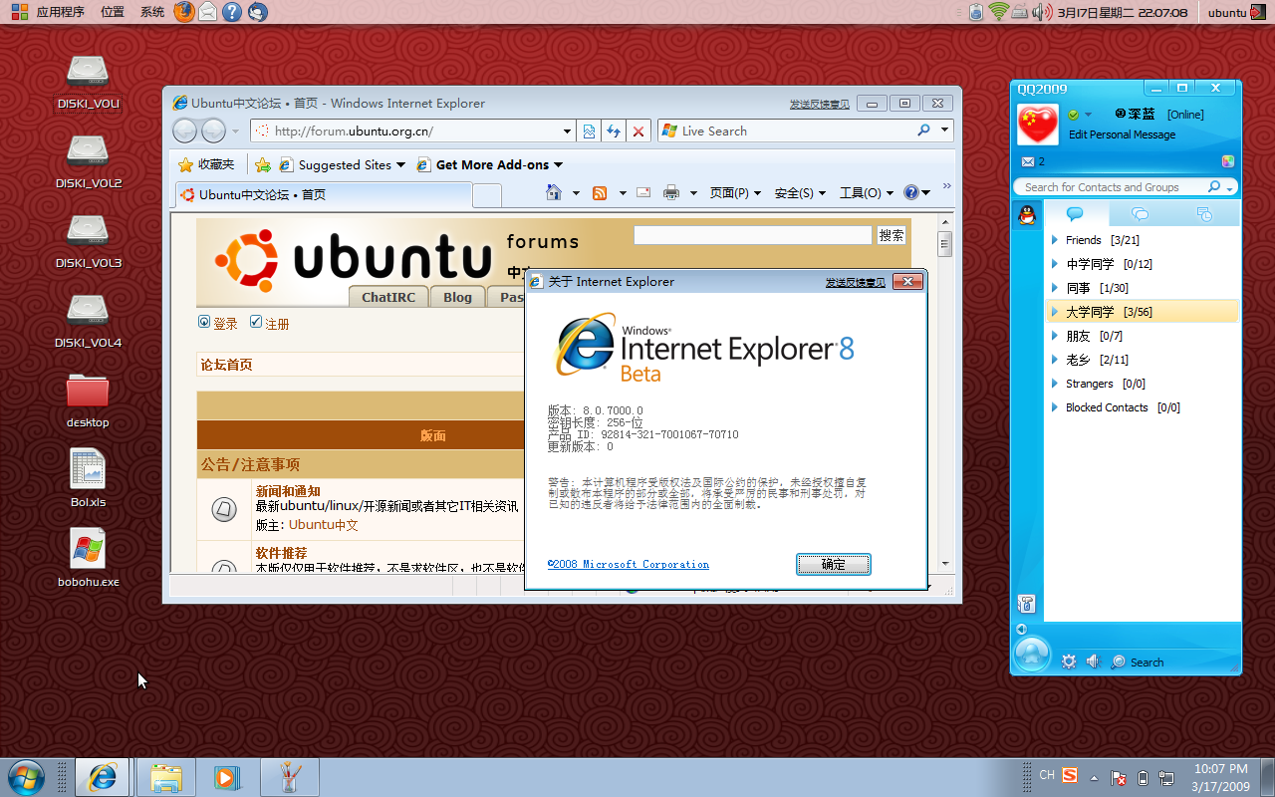This screenshot has height=797, width=1275.
Task: Click the Read Mail toolbar icon
Action: (x=643, y=192)
